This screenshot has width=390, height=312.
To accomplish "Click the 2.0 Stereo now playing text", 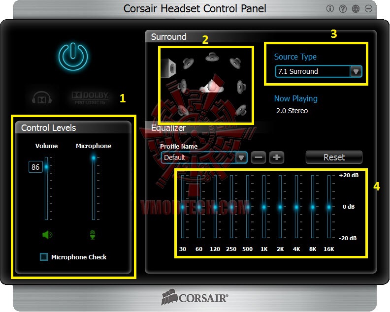I will click(292, 111).
